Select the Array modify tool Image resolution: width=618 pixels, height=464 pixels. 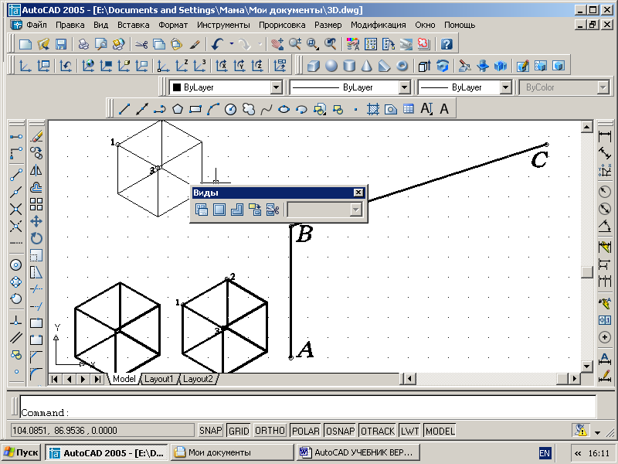coord(36,204)
